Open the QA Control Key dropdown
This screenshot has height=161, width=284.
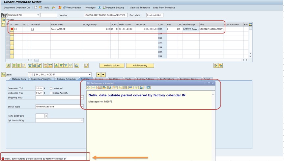[x=82, y=121]
